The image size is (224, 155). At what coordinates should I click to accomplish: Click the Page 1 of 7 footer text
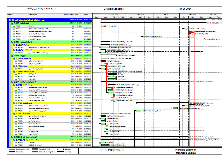[114, 150]
